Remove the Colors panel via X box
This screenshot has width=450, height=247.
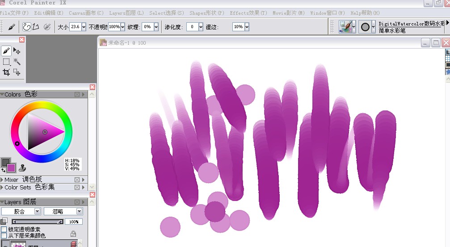(77, 94)
